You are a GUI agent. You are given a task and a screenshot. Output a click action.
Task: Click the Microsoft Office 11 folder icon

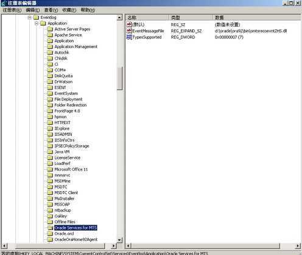[x=50, y=169]
